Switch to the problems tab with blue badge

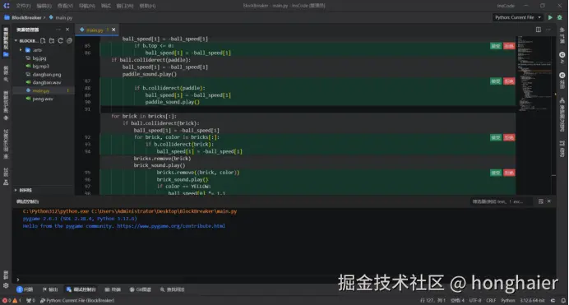pos(25,289)
